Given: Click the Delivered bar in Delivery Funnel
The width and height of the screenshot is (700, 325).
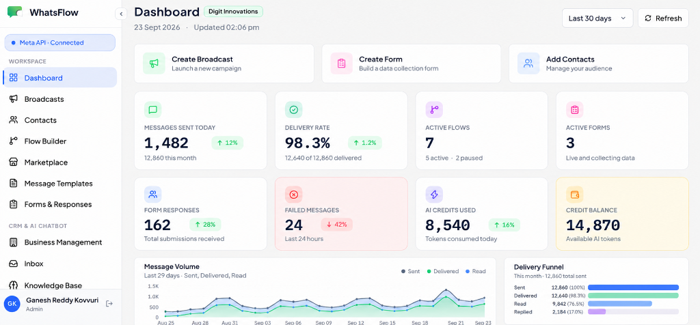Looking at the screenshot, I should (x=633, y=296).
